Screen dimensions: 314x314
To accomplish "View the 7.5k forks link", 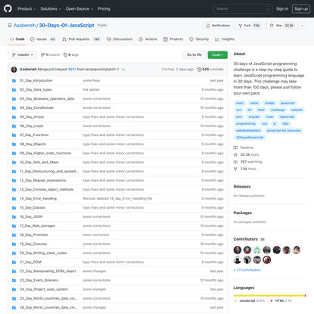I will point(244,169).
